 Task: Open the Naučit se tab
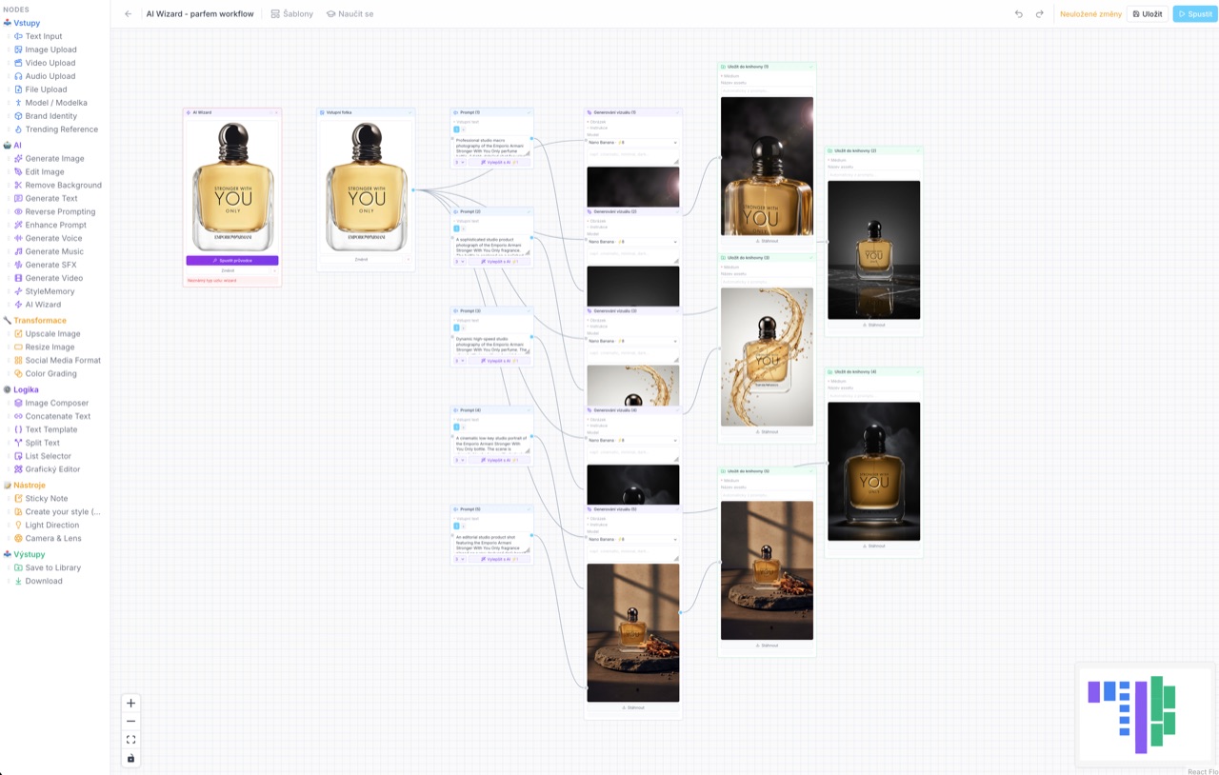pyautogui.click(x=350, y=14)
